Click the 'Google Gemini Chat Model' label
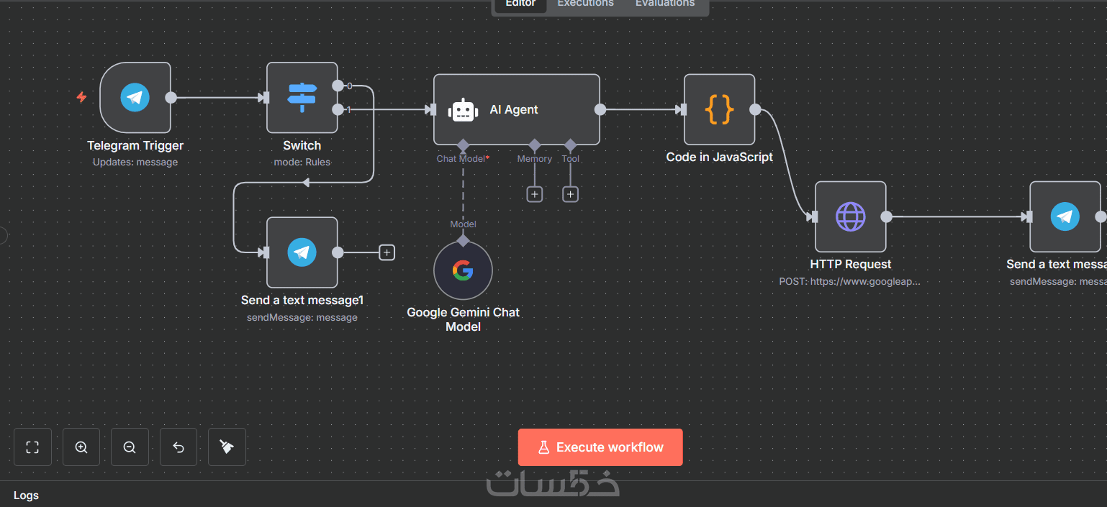Screen dimensions: 1107x507 coord(464,319)
